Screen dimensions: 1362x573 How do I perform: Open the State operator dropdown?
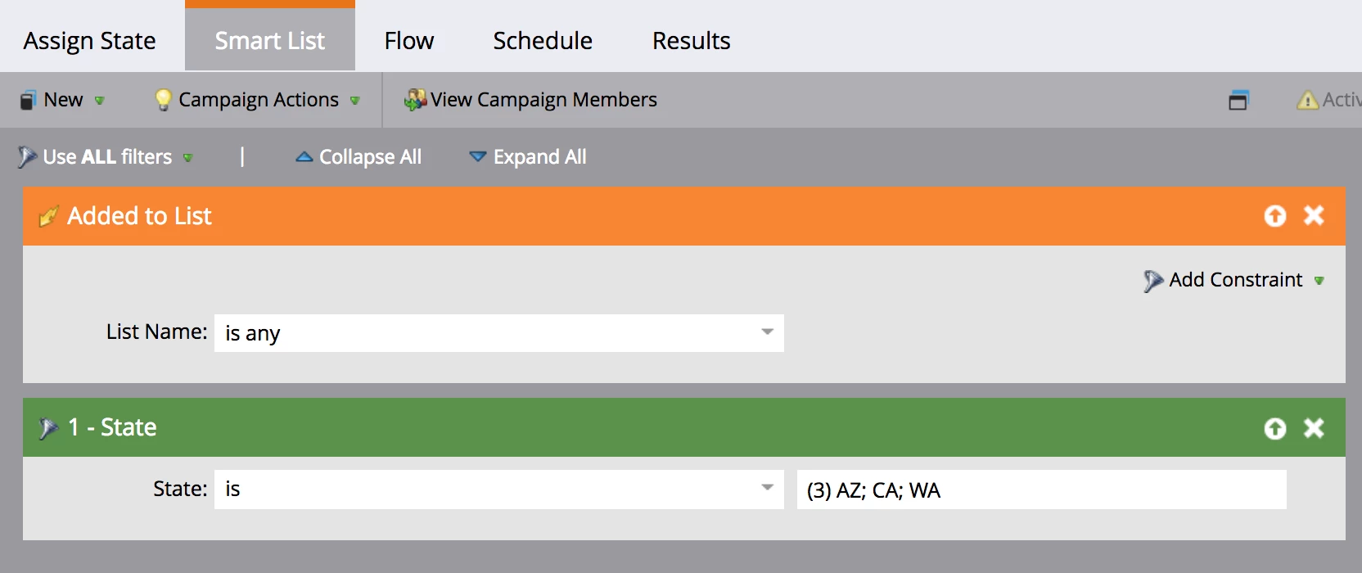click(499, 489)
